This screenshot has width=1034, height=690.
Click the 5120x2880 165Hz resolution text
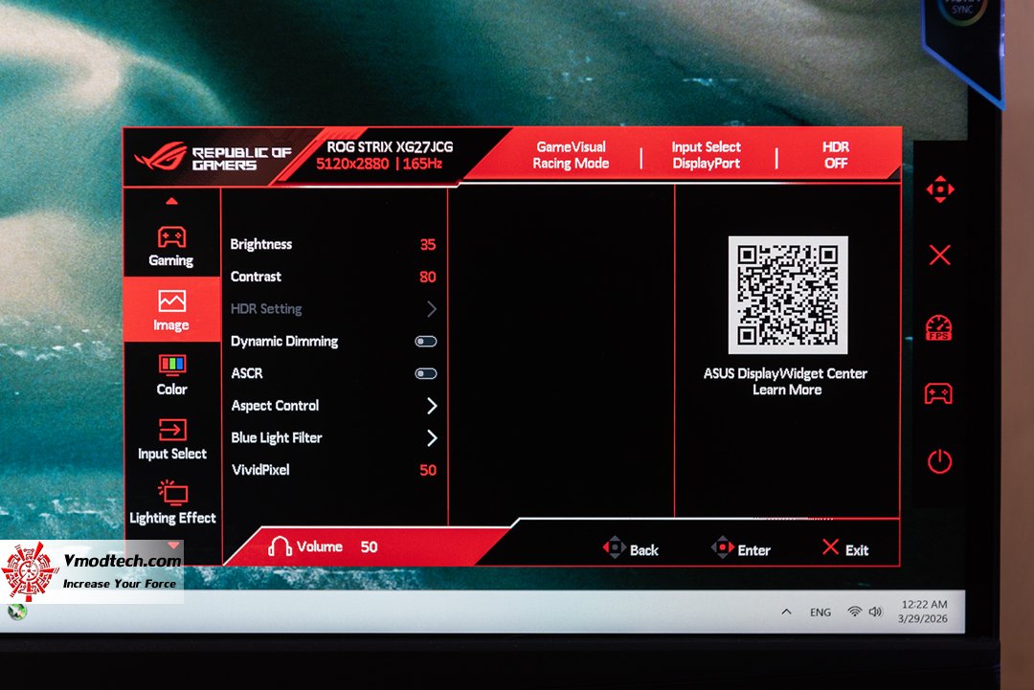click(379, 164)
